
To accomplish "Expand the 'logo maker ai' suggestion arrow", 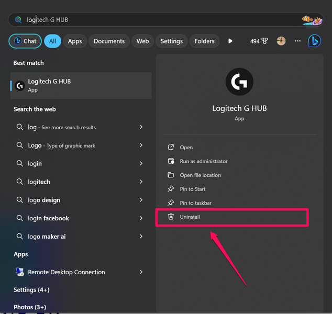I will tap(141, 236).
